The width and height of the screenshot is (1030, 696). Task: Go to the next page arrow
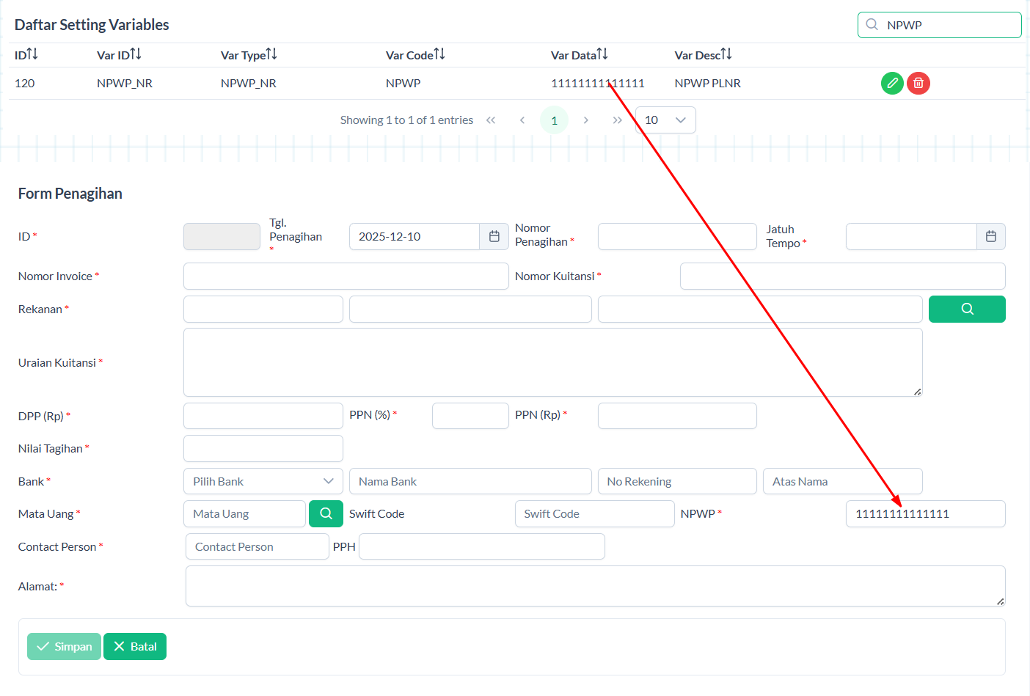586,120
